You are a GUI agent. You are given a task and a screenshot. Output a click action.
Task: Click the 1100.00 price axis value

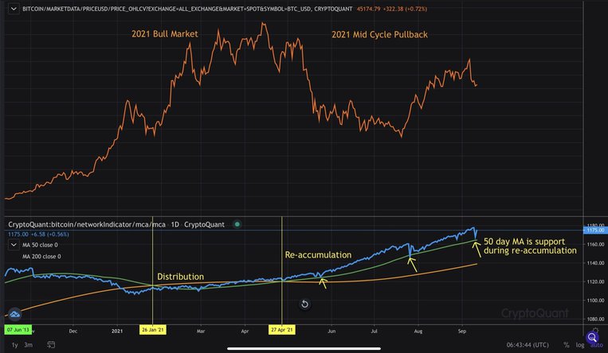coord(595,301)
